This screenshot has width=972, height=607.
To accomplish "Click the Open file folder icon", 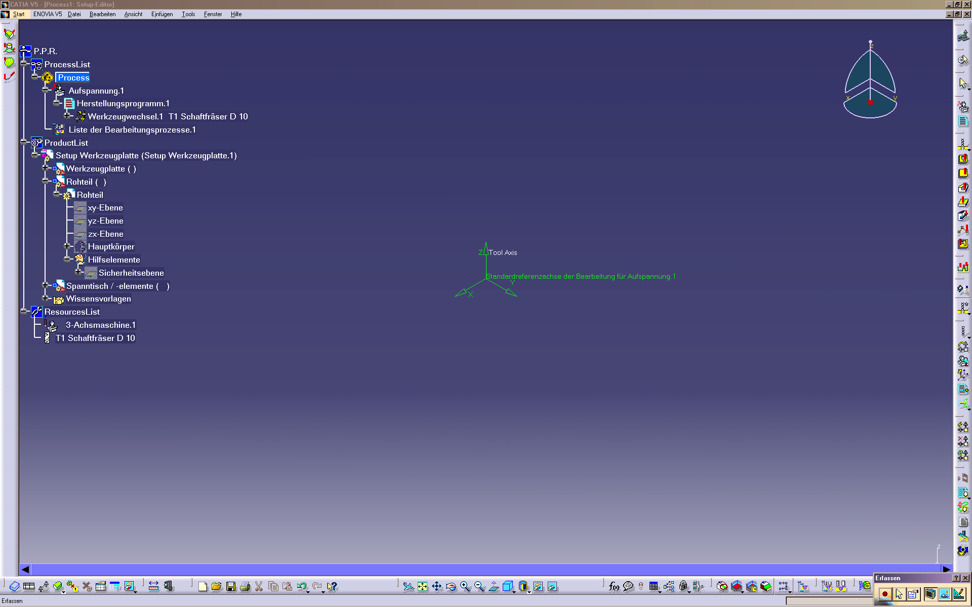I will pos(217,586).
